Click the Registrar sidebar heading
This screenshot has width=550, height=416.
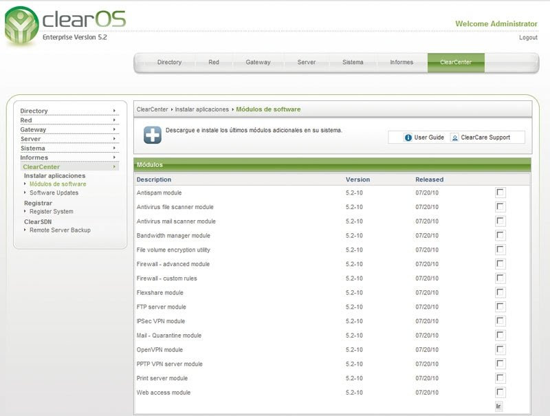click(x=38, y=203)
